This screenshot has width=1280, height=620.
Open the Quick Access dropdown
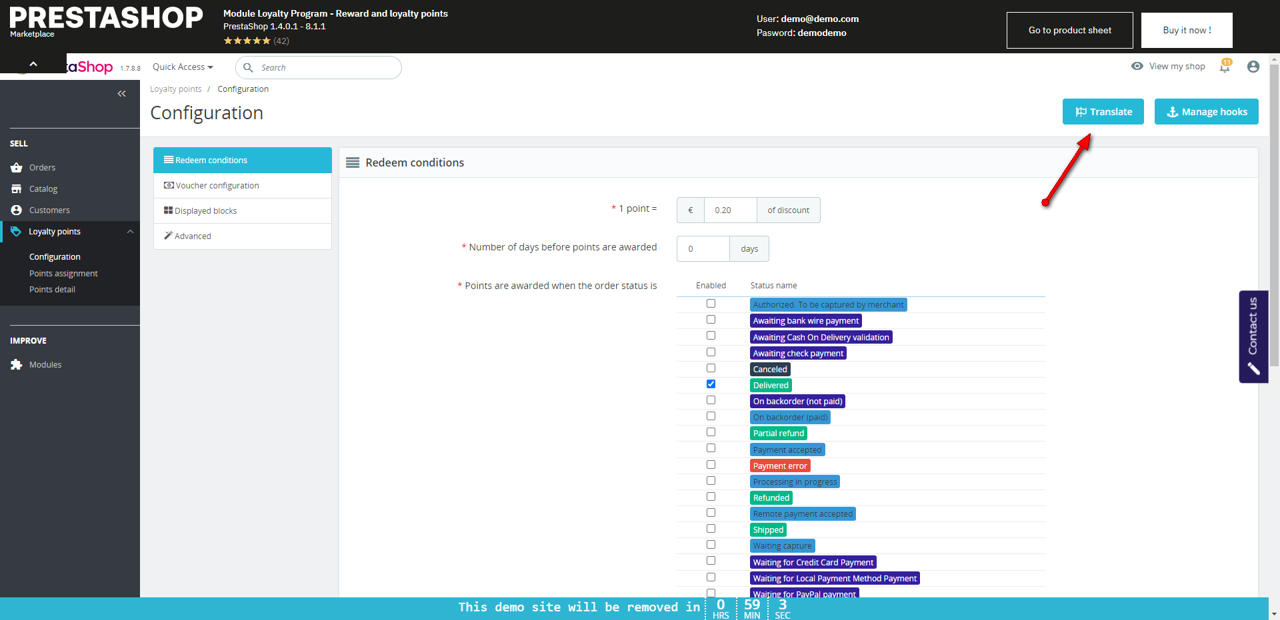coord(183,67)
